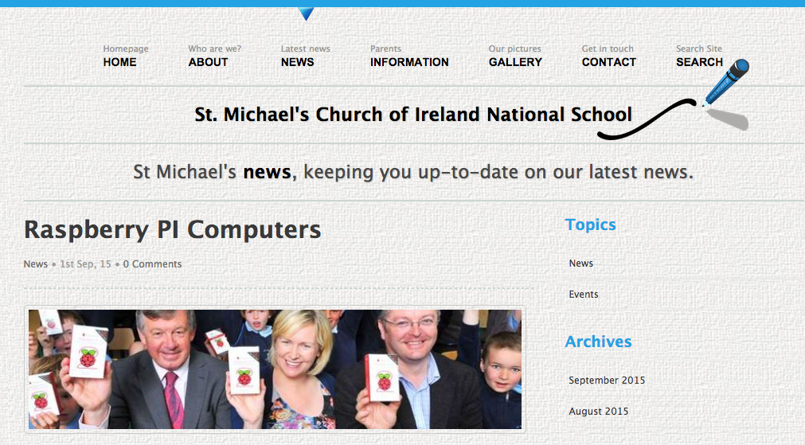The height and width of the screenshot is (445, 805).
Task: Open the September 2015 archive
Action: tap(606, 381)
